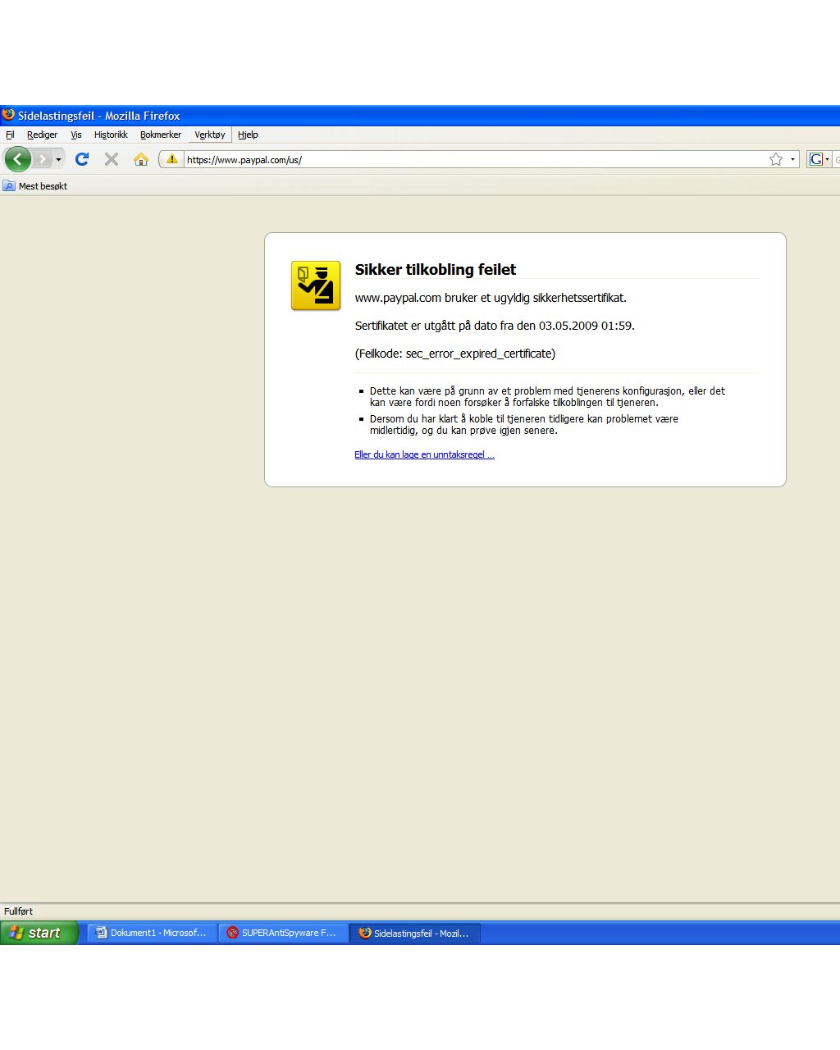The image size is (840, 1050).
Task: Open the Historikk menu
Action: tap(111, 135)
